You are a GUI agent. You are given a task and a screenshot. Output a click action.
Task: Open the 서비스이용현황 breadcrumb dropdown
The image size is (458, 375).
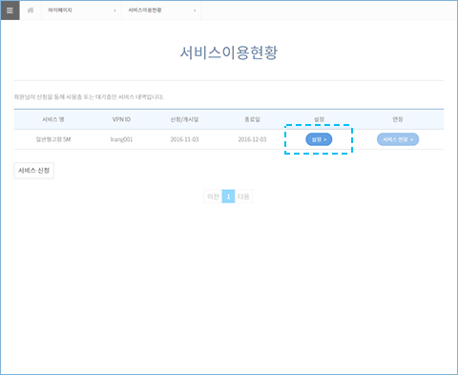tap(161, 10)
